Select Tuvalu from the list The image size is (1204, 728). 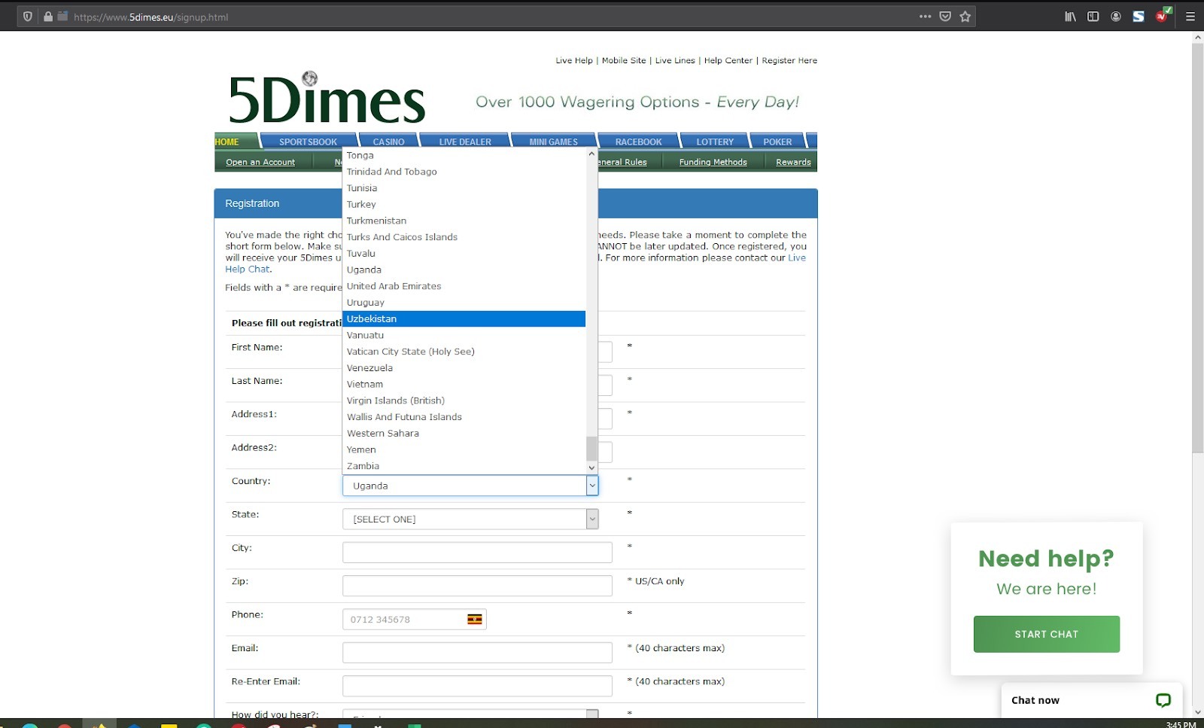[464, 254]
